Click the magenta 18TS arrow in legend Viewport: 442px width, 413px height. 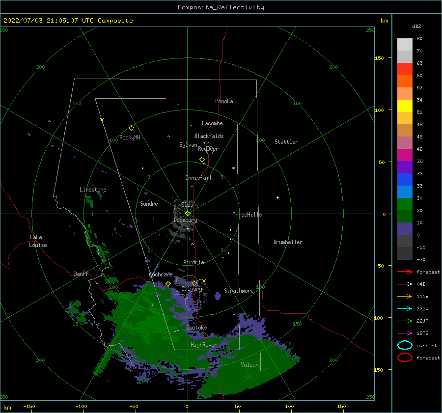click(x=405, y=333)
